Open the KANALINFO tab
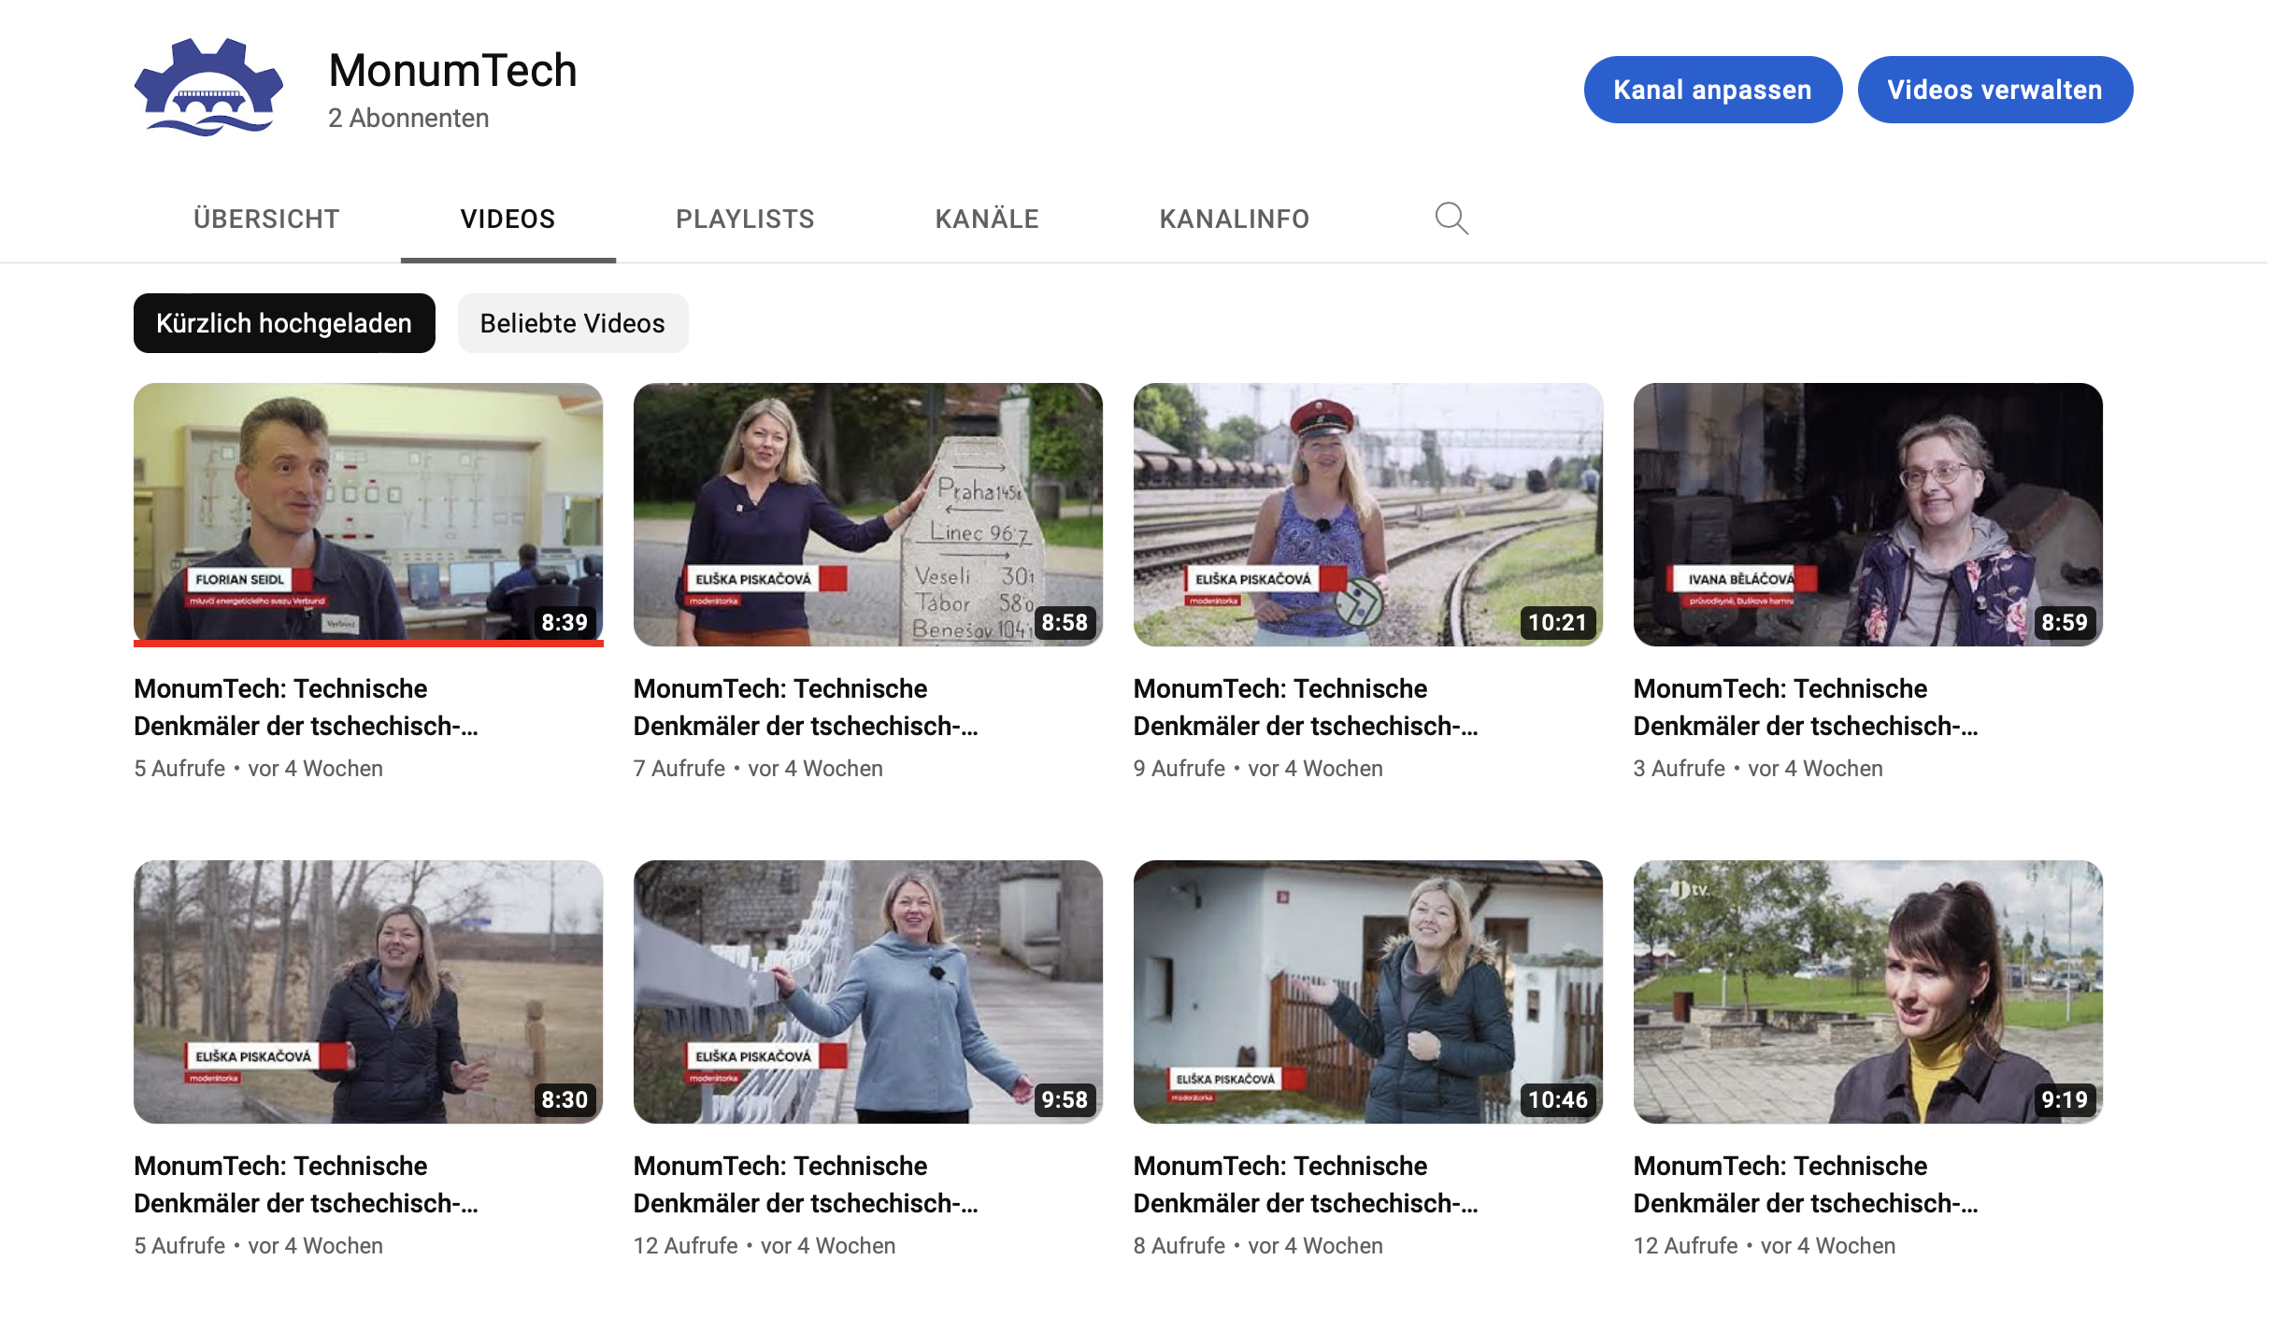 1234,219
